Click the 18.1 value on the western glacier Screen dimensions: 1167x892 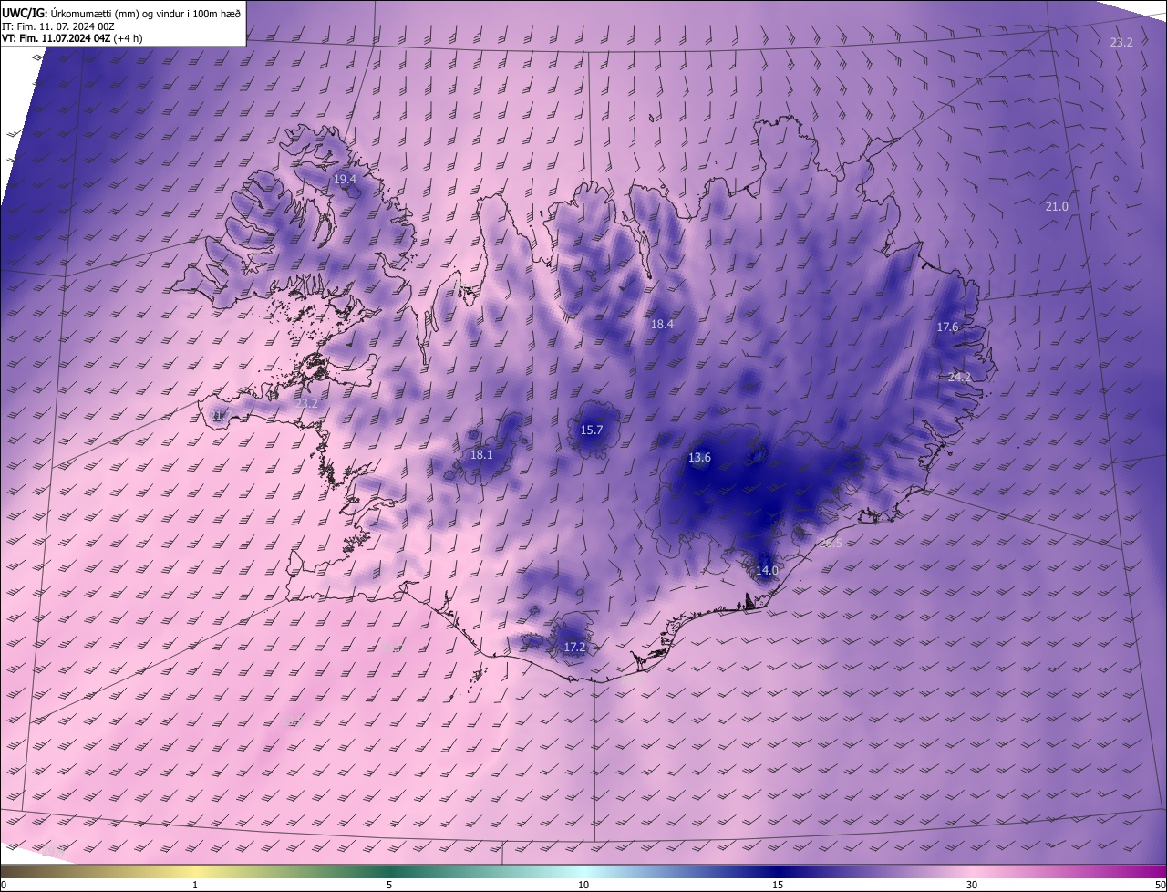[481, 454]
